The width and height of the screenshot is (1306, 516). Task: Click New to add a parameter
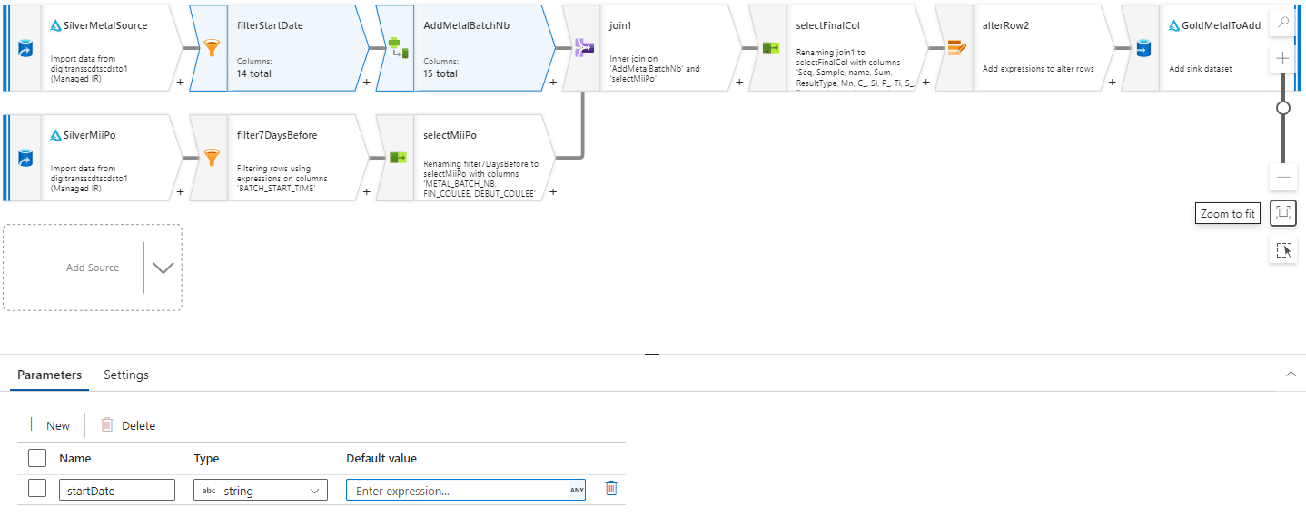[47, 425]
